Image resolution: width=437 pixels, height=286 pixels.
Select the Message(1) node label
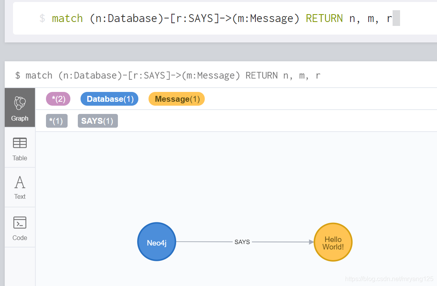177,99
